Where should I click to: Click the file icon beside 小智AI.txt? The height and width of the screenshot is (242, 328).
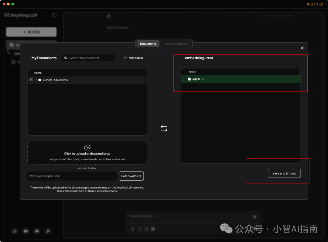[190, 79]
